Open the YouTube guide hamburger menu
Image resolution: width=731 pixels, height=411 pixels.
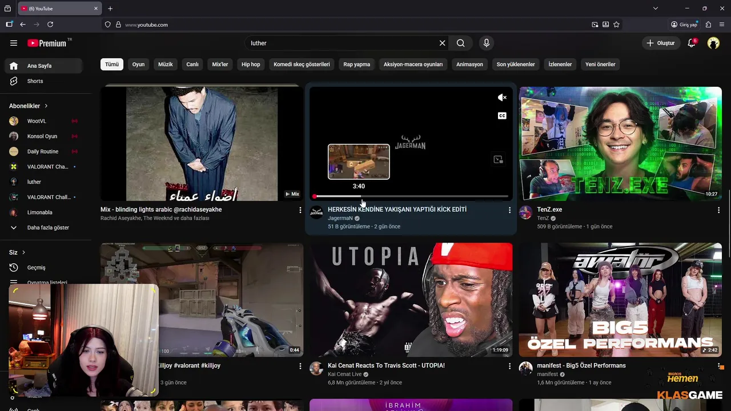[x=14, y=43]
